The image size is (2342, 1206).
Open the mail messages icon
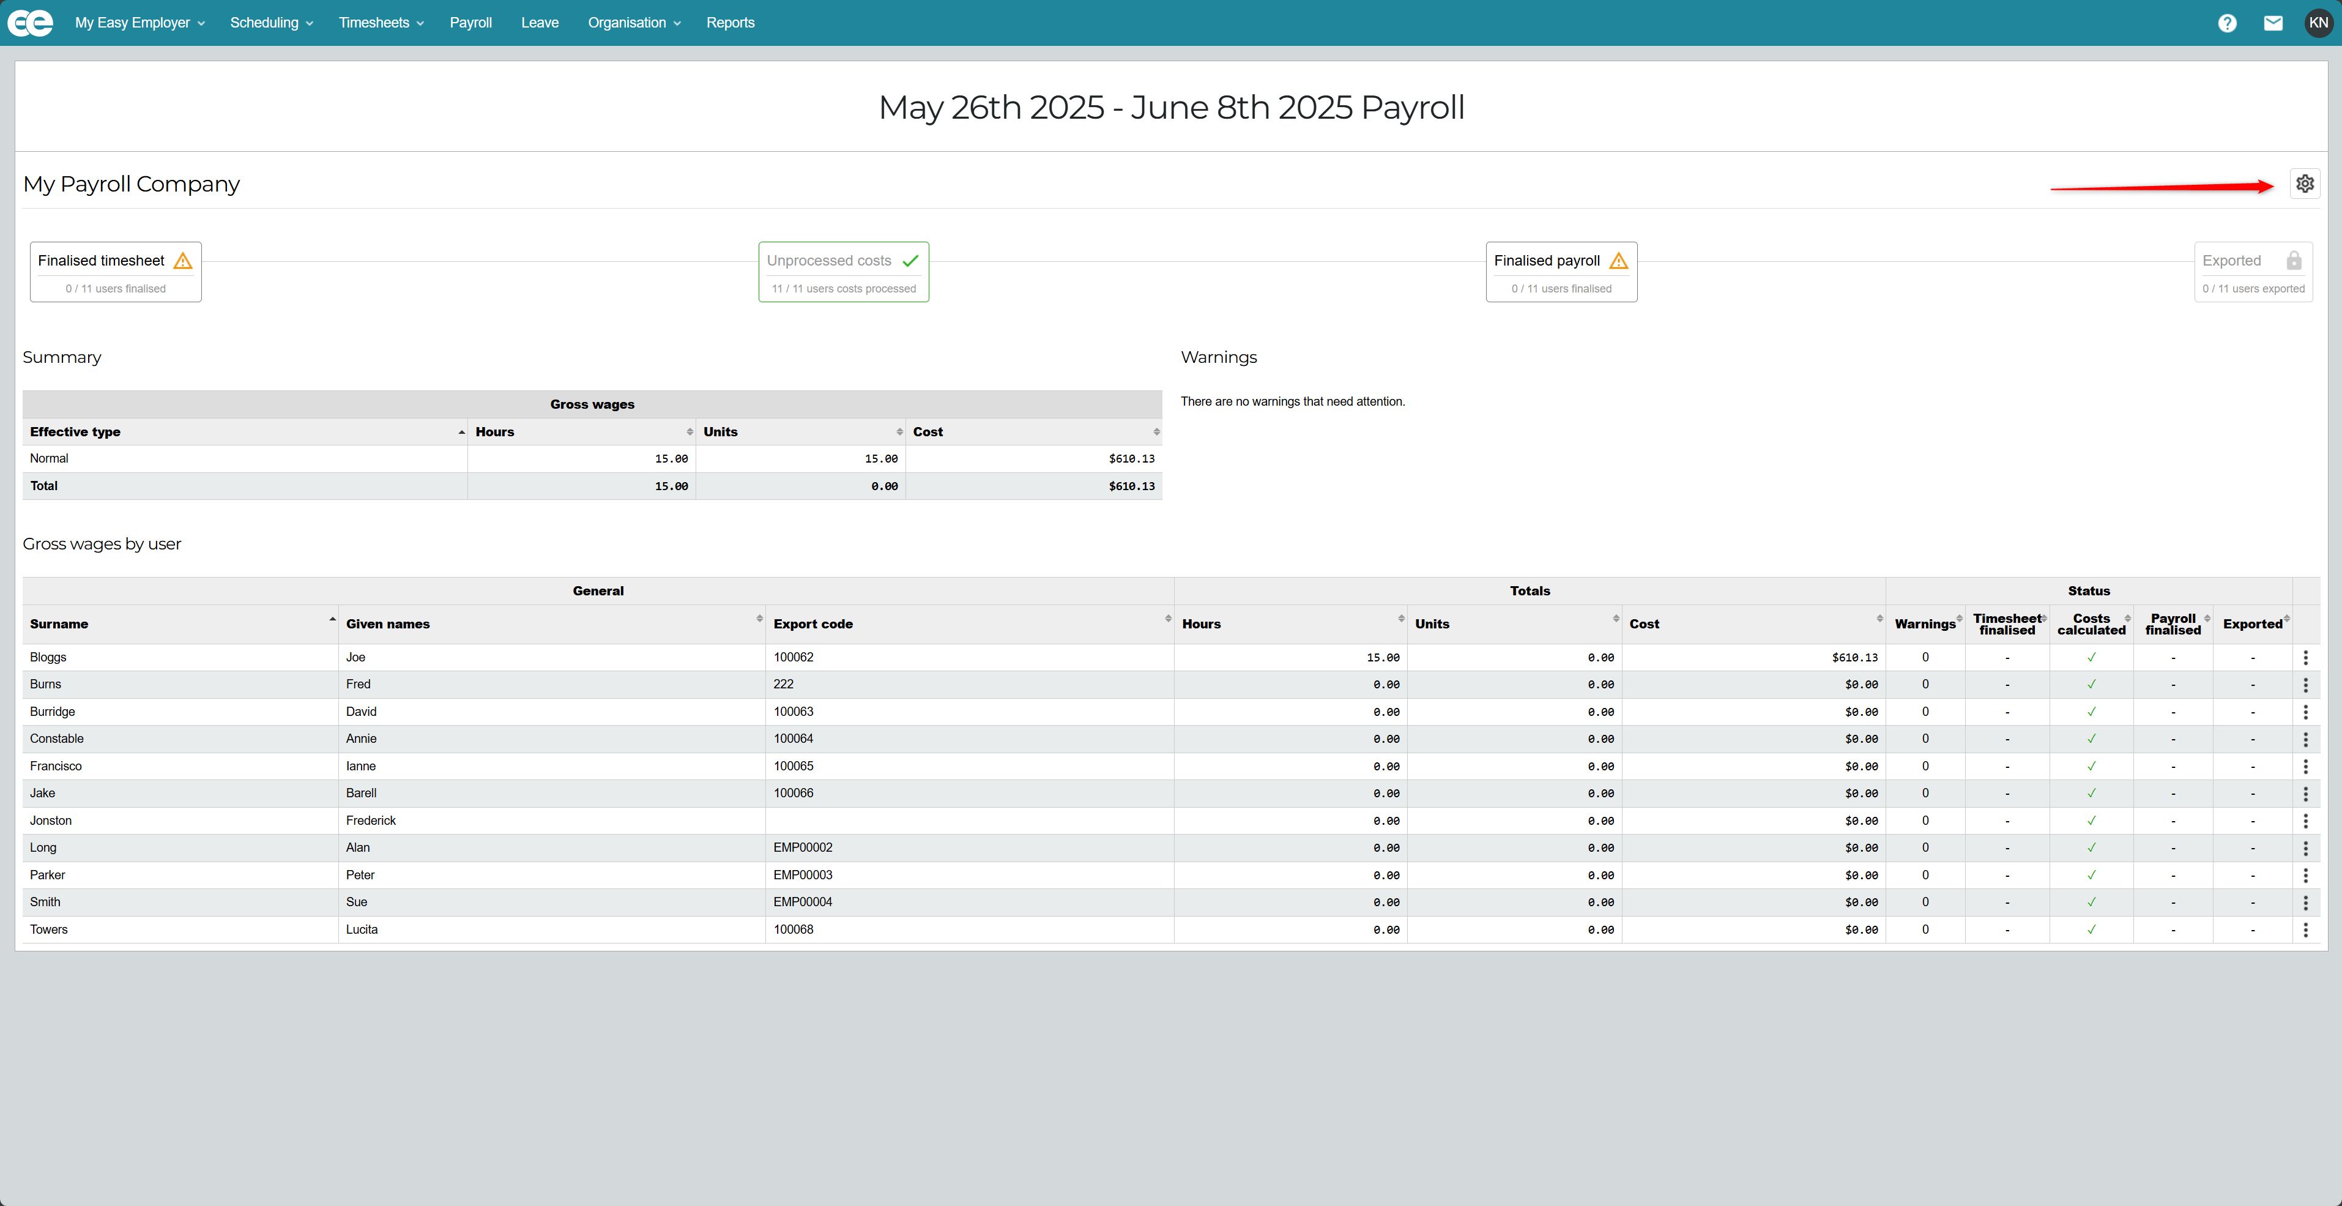[2273, 23]
